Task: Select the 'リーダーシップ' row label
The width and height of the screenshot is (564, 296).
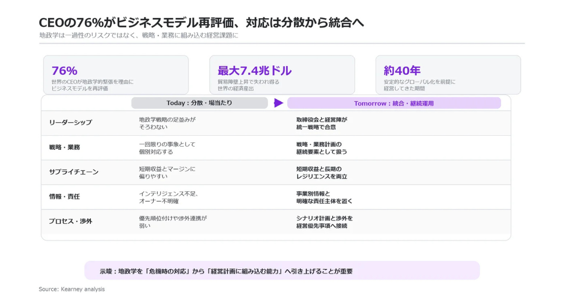Action: pos(70,123)
